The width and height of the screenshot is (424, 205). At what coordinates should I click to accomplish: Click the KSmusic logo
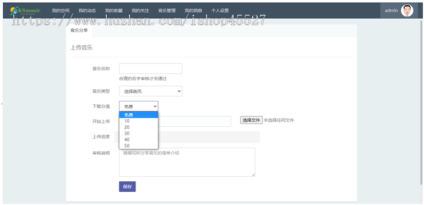pyautogui.click(x=25, y=10)
